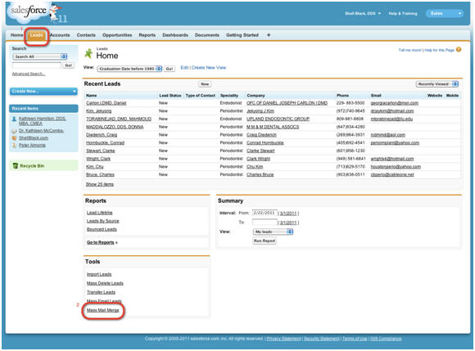Click the Leads Home page icon
The height and width of the screenshot is (351, 475).
coord(88,53)
